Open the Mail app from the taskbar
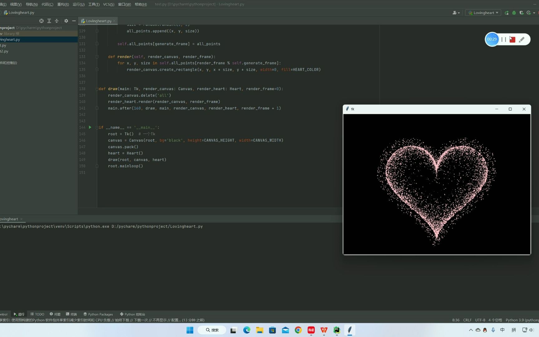Screen dimensions: 539x337 click(x=285, y=330)
